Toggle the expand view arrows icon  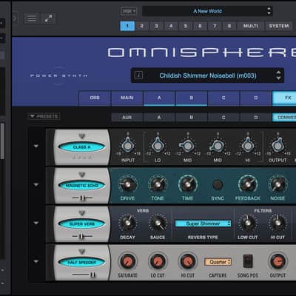click(x=48, y=18)
